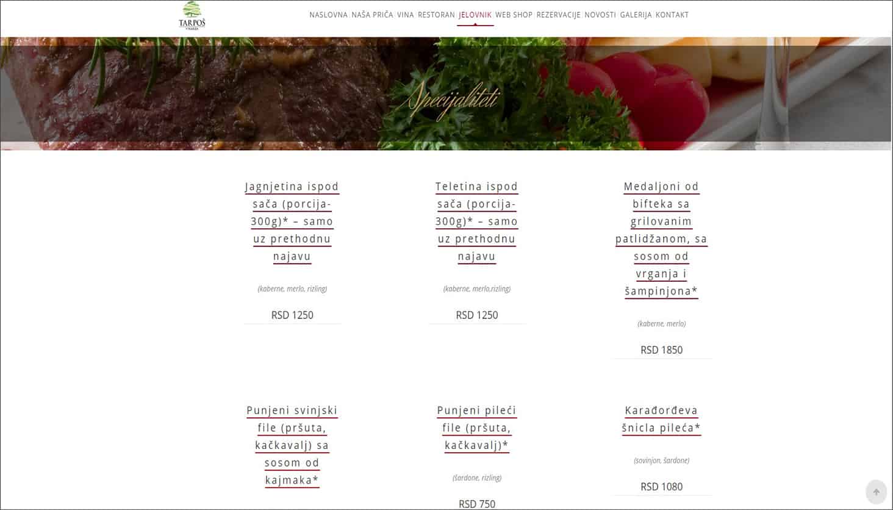Open the NASLOVNA menu item

[x=328, y=15]
